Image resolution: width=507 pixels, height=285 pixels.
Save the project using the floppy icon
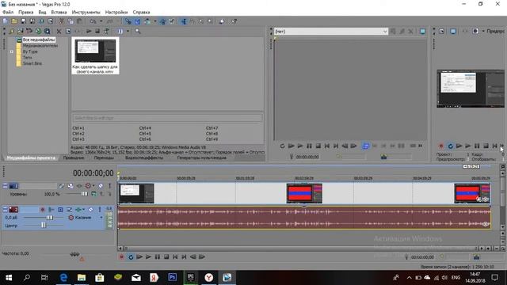click(23, 21)
